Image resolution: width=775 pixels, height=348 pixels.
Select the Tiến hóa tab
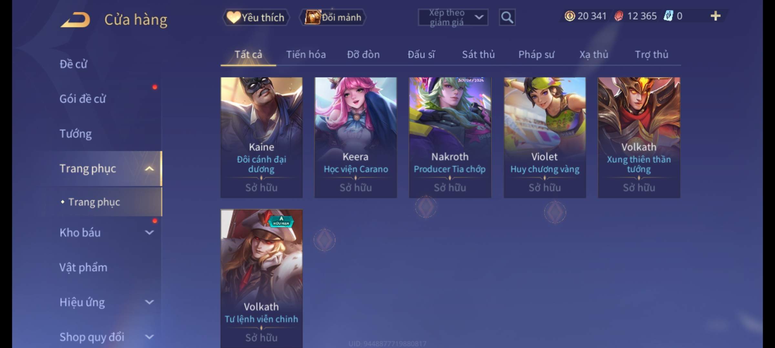point(306,54)
